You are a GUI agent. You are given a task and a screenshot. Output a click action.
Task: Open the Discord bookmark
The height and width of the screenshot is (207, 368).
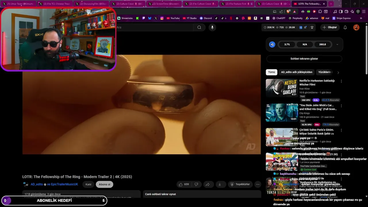206,18
